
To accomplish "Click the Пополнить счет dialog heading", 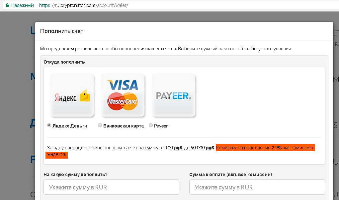I will (x=62, y=31).
